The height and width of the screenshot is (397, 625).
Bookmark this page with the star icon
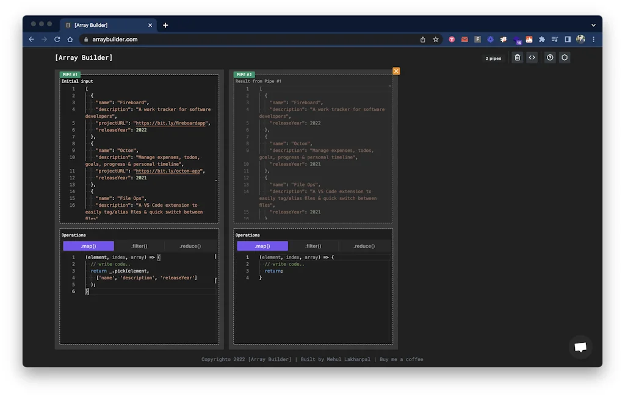tap(436, 40)
